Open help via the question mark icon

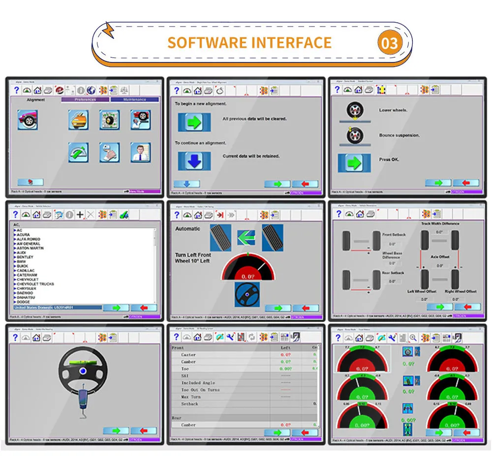[17, 90]
